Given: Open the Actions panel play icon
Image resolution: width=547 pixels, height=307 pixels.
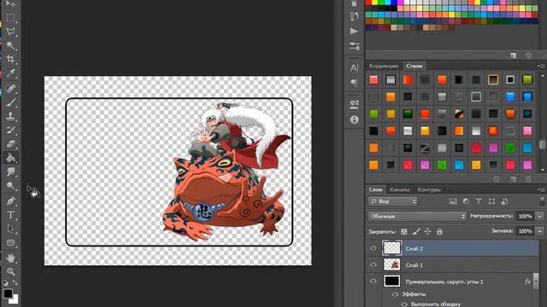Looking at the screenshot, I should point(354,32).
